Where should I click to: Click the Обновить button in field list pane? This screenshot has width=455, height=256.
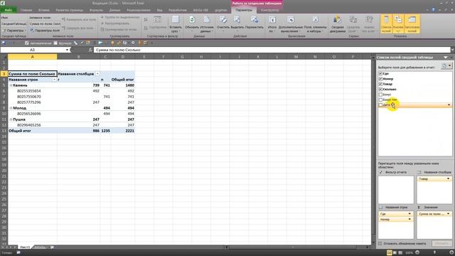click(441, 243)
